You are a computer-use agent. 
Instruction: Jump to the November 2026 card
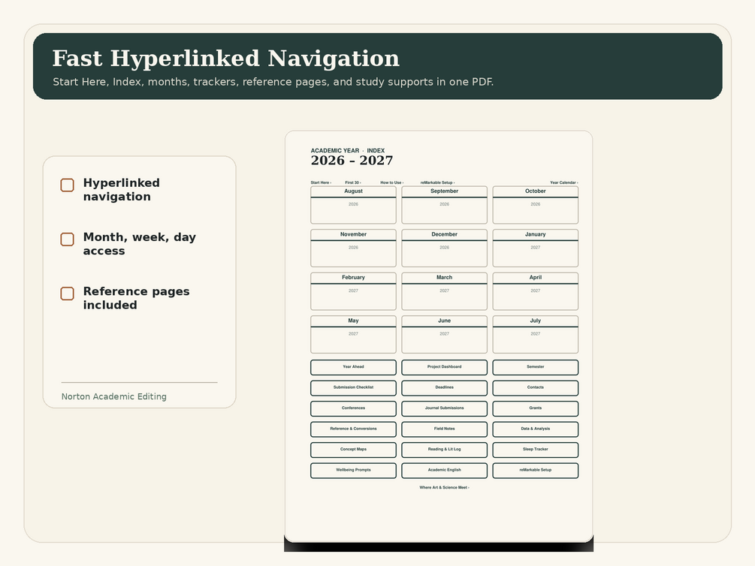click(x=353, y=248)
